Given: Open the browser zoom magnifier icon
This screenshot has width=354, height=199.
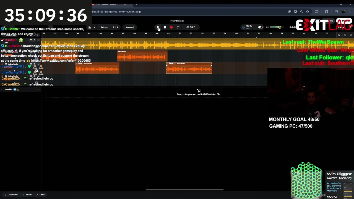Looking at the screenshot, I should click(301, 12).
